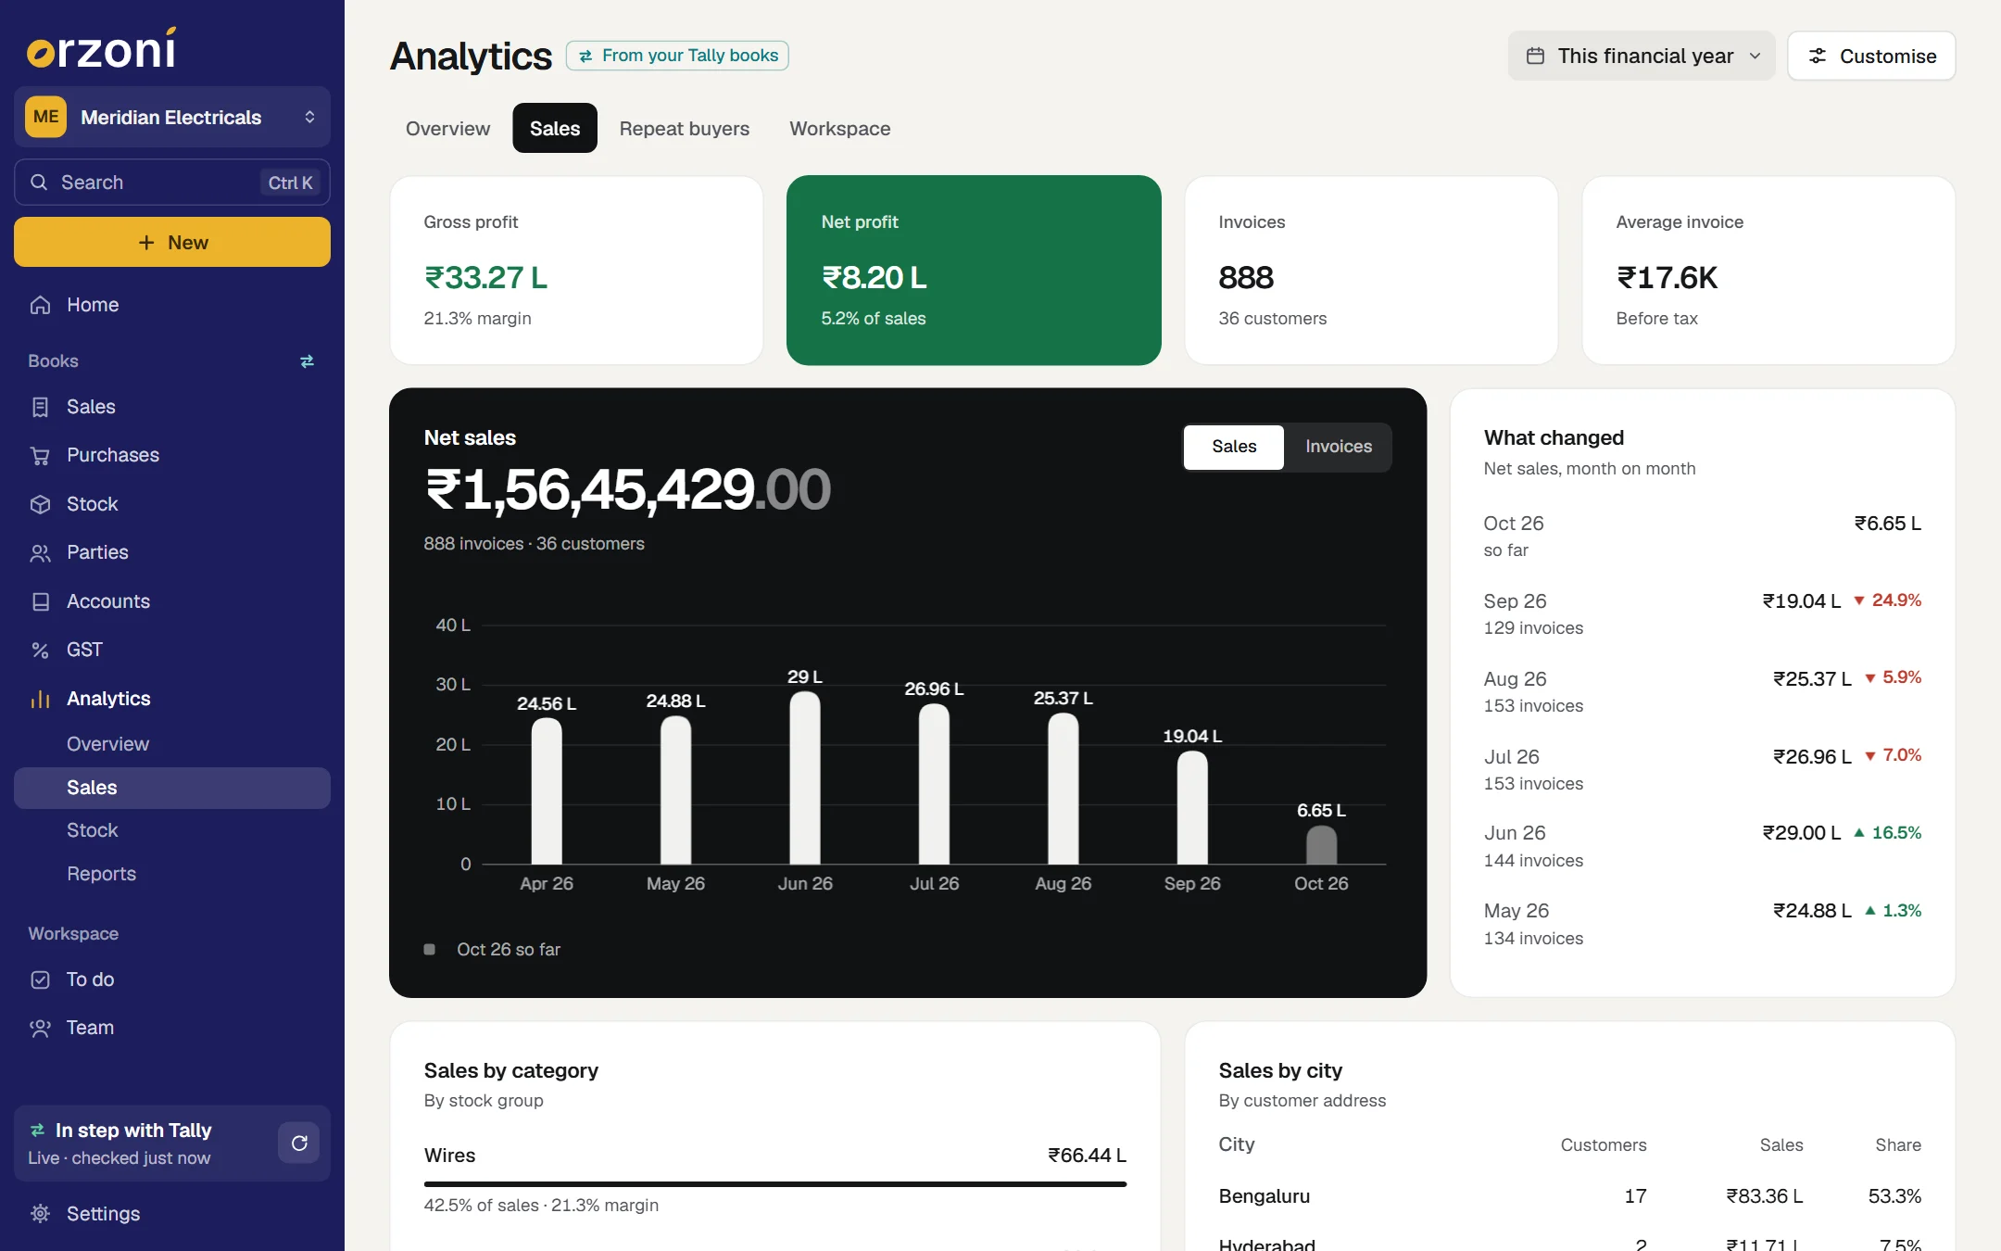Select Sales in the chart toggle
2001x1251 pixels.
click(1234, 447)
